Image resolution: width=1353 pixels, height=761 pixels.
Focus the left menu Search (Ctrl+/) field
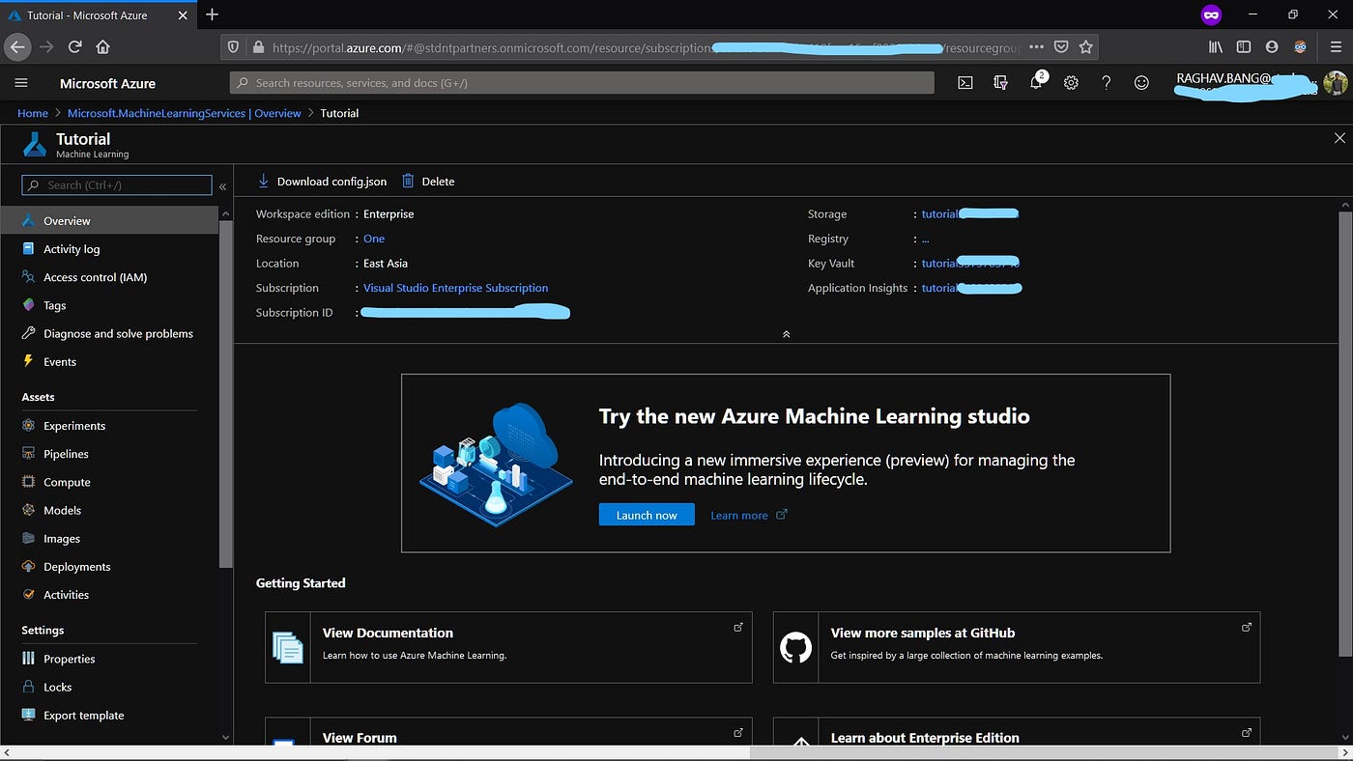pyautogui.click(x=117, y=184)
